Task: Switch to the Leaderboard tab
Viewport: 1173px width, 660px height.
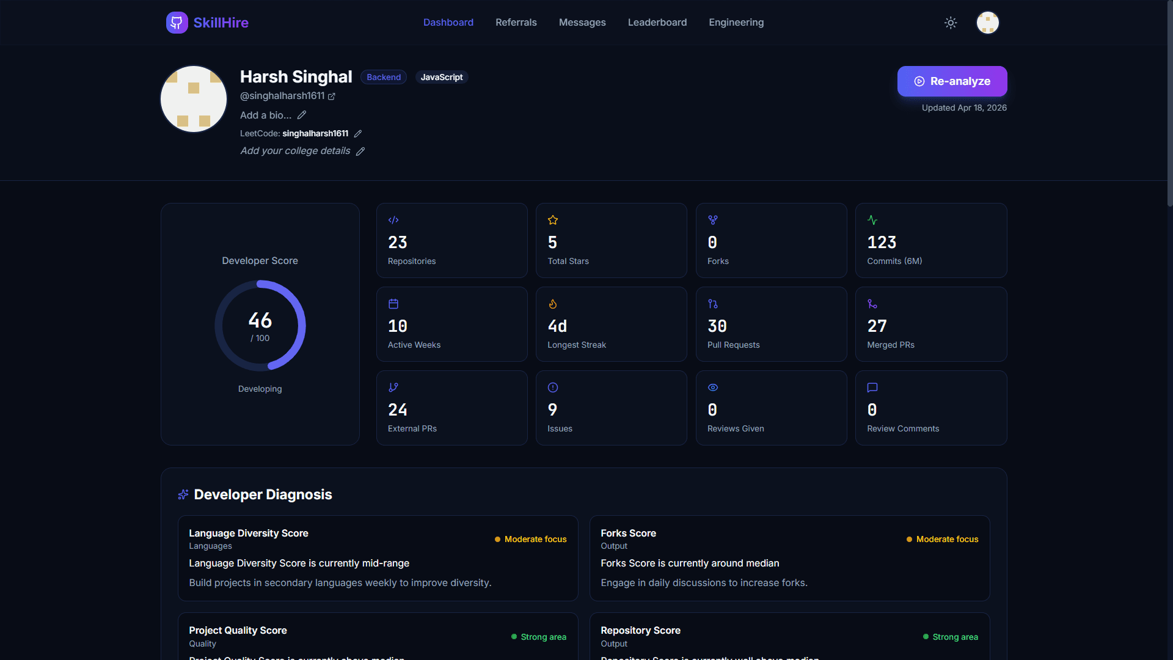Action: click(657, 23)
